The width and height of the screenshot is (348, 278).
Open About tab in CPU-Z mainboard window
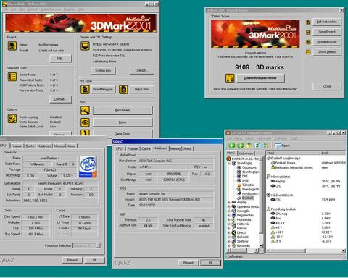(x=188, y=148)
